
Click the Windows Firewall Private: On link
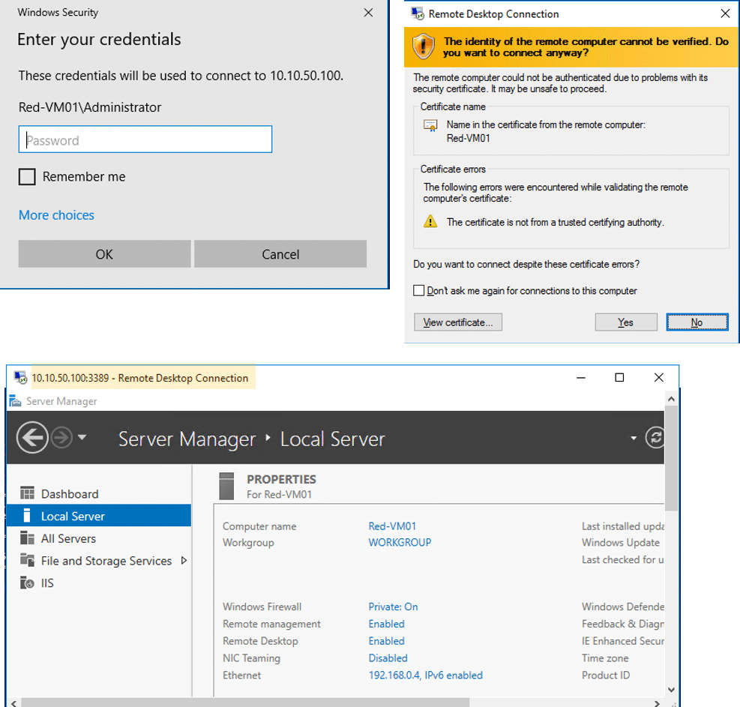click(x=393, y=607)
